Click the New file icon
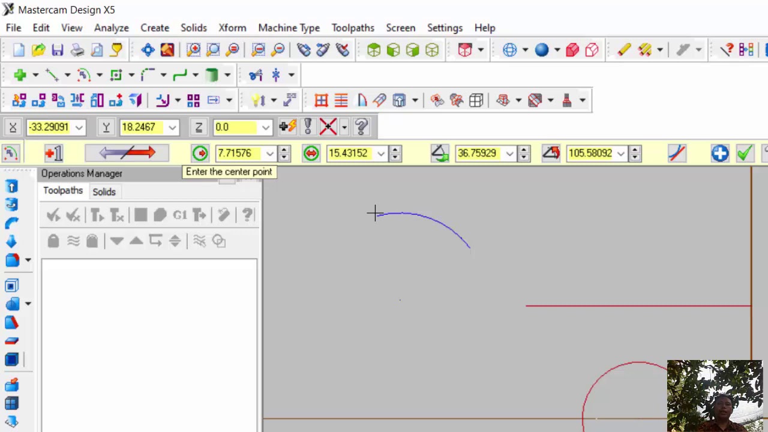This screenshot has height=432, width=768. point(19,50)
